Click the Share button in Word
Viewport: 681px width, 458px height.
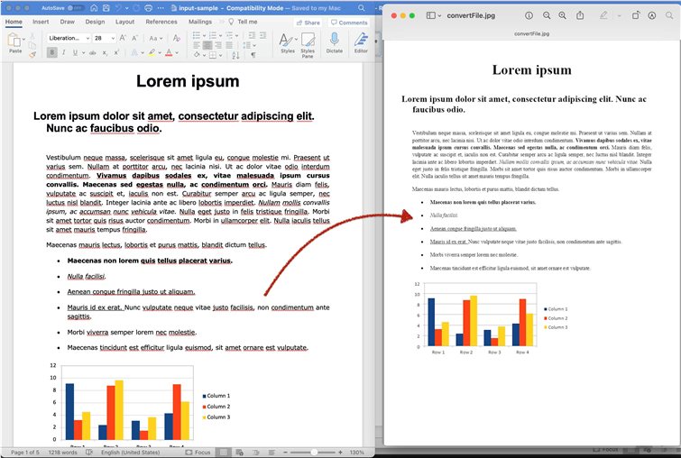[308, 23]
